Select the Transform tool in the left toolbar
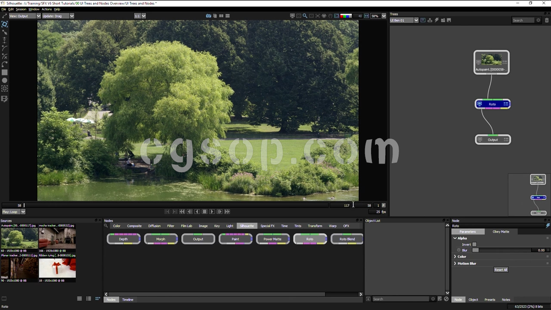Screen dimensions: 551x310 (x=4, y=24)
